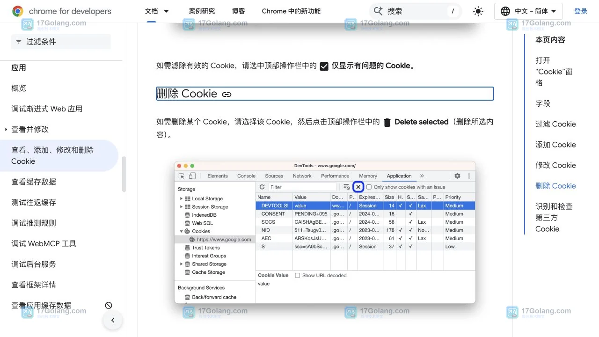Click inspect element arrow icon in DevTools
The image size is (599, 337).
(x=182, y=176)
